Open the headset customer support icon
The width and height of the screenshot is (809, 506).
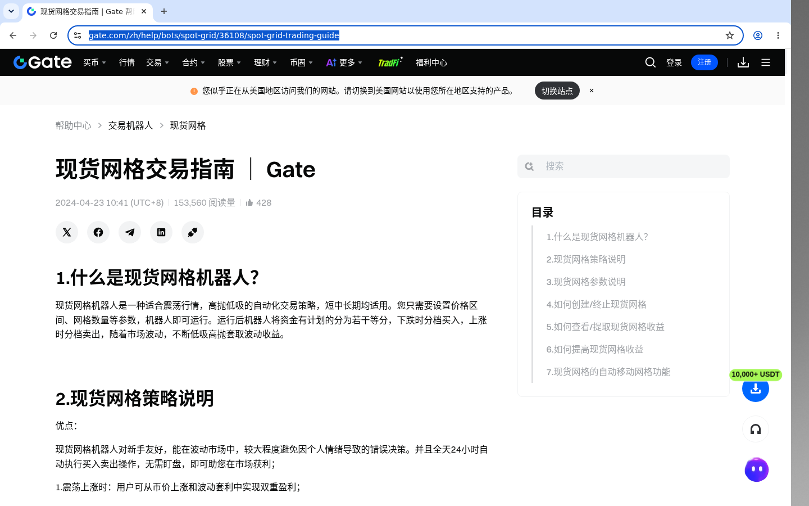756,430
